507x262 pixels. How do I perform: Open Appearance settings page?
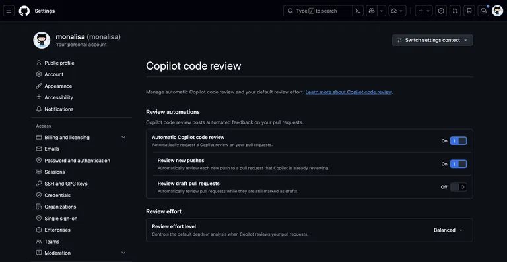(x=58, y=86)
